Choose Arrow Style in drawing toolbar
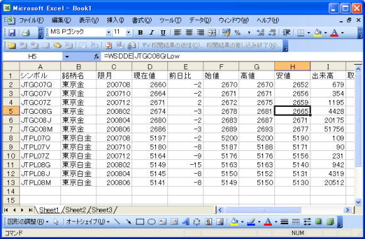The image size is (365, 239). [x=307, y=222]
